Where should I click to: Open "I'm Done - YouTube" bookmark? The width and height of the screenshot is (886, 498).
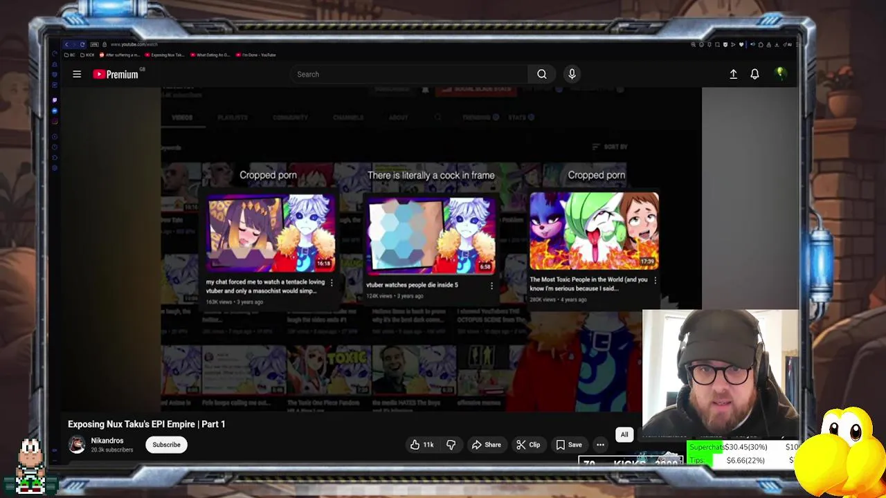(x=256, y=55)
